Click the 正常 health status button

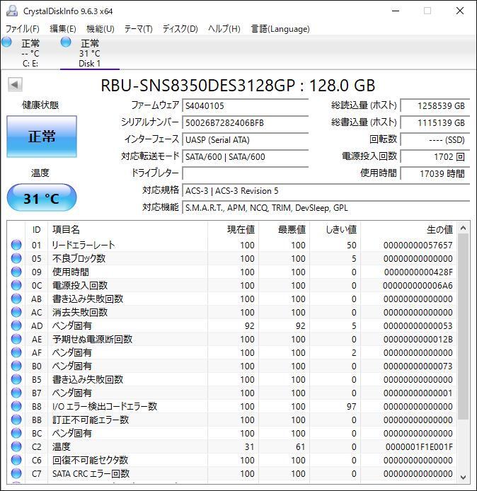[42, 137]
